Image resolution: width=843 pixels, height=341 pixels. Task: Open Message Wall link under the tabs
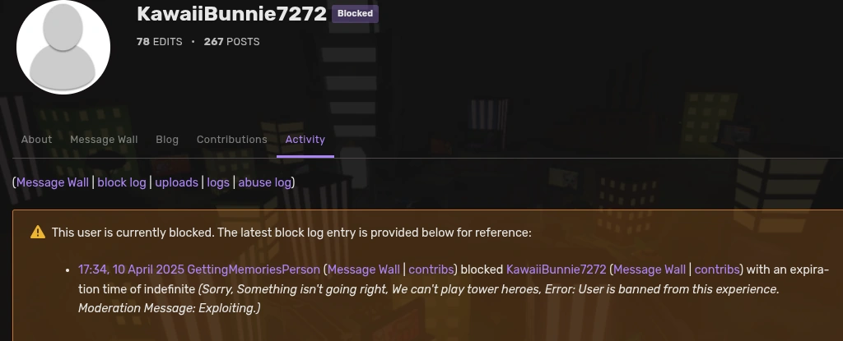pyautogui.click(x=53, y=182)
